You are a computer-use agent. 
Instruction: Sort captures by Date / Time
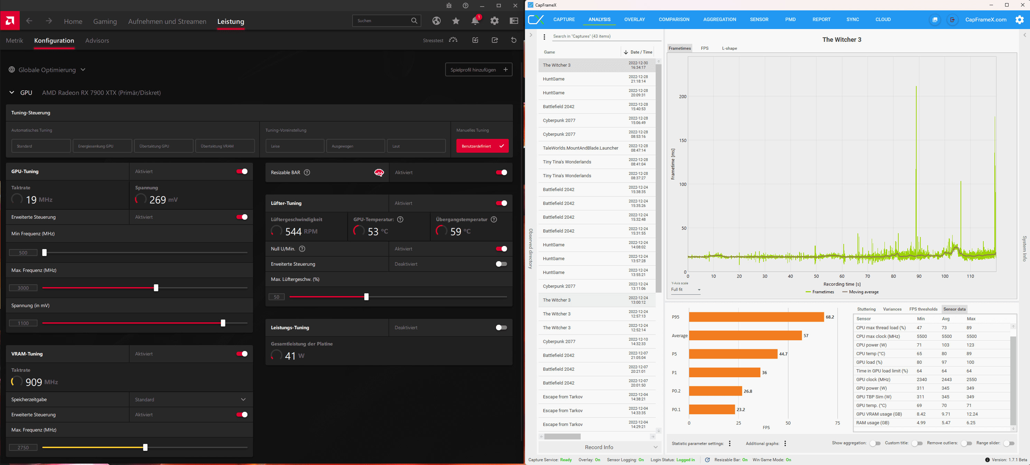click(638, 52)
